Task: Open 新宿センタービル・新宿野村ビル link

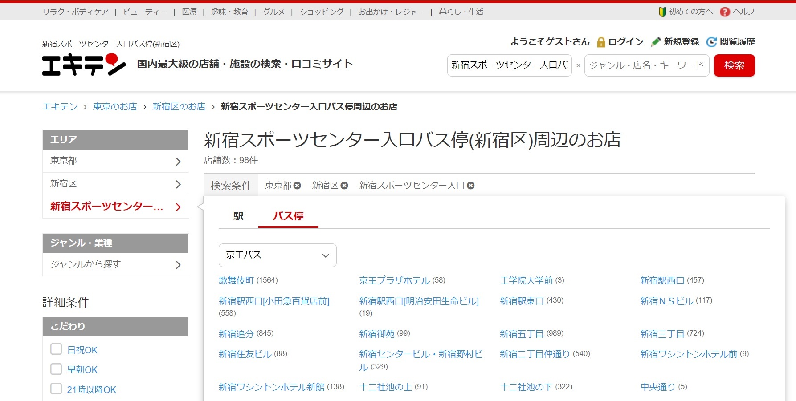Action: (420, 360)
